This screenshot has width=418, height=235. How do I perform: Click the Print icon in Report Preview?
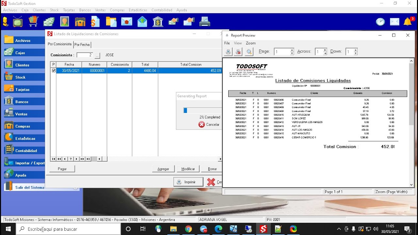[x=228, y=52]
